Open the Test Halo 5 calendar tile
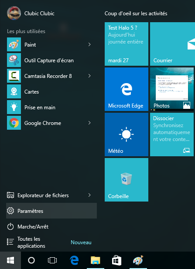The image size is (195, 269). (x=127, y=44)
